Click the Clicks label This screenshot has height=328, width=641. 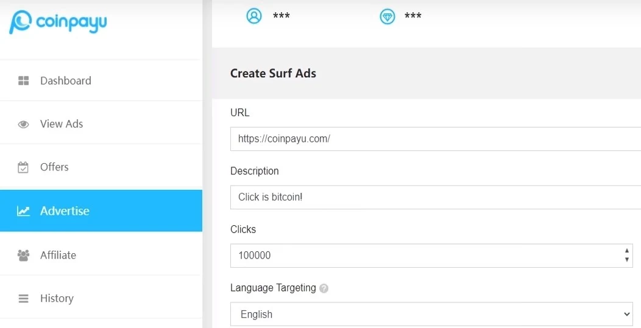(243, 229)
